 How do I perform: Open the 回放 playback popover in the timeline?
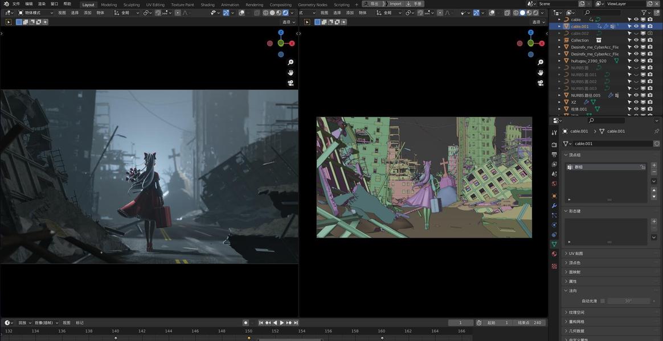pyautogui.click(x=24, y=322)
